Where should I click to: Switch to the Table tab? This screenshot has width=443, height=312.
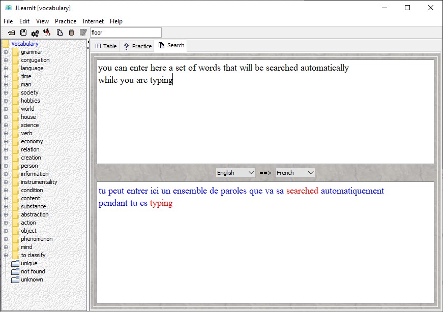[x=106, y=46]
